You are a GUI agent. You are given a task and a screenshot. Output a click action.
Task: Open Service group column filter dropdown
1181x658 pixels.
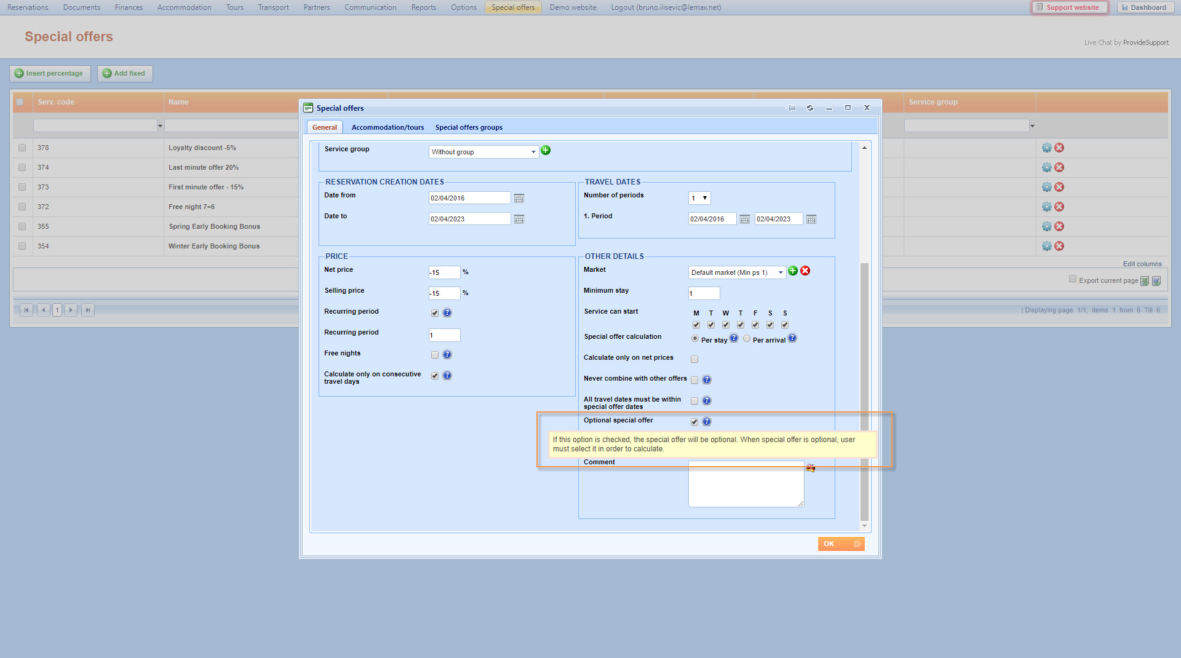pos(1032,126)
